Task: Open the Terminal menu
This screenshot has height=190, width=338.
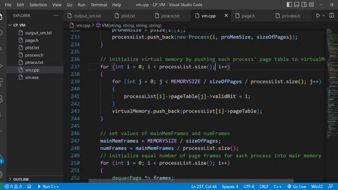Action: (99, 5)
